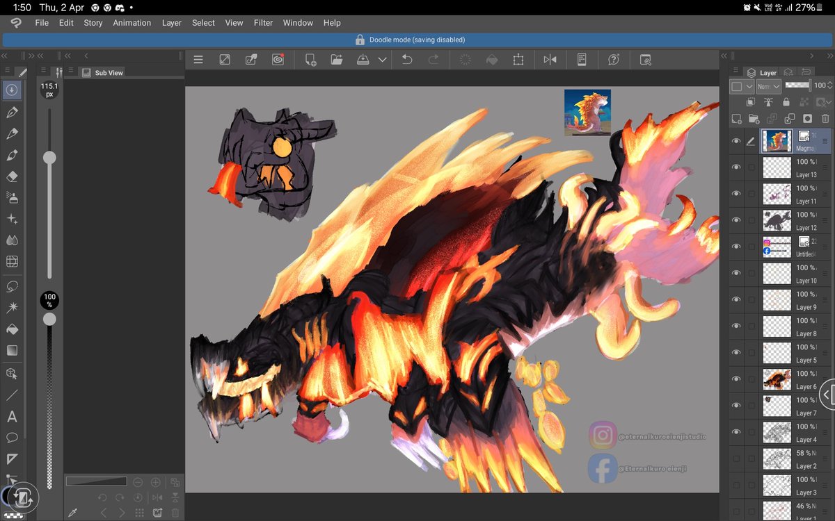Select the Pencil tool
This screenshot has width=835, height=521.
12,133
